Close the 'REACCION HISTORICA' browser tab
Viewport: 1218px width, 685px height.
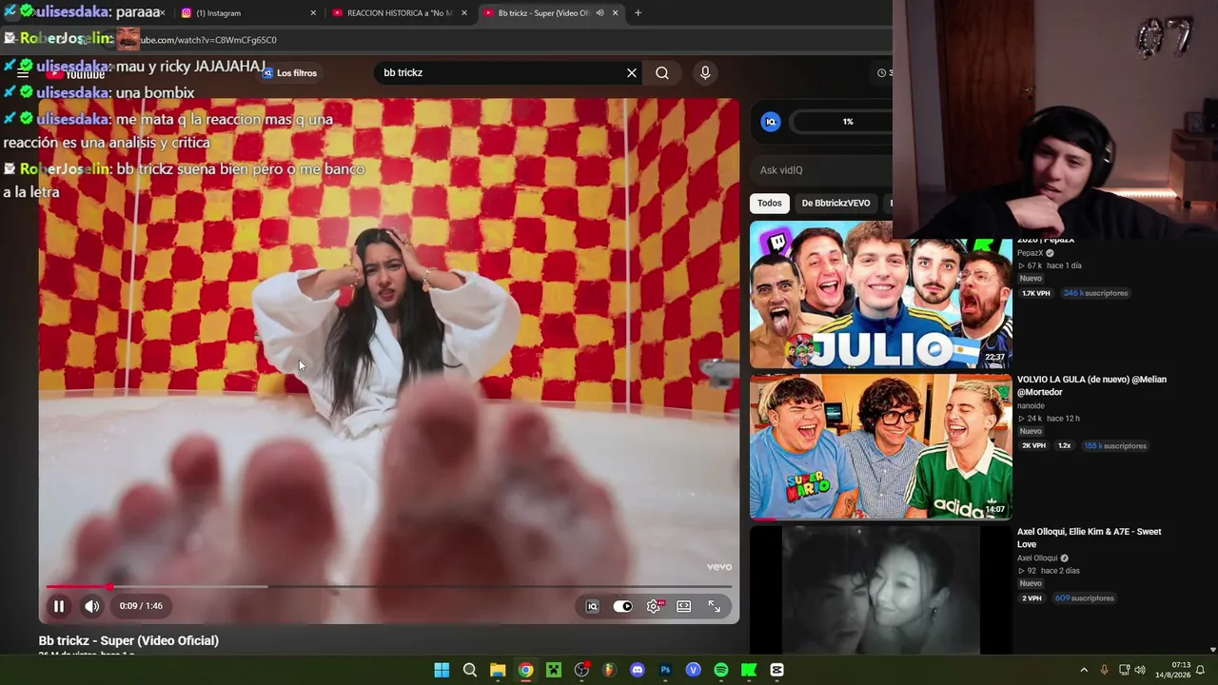coord(464,13)
